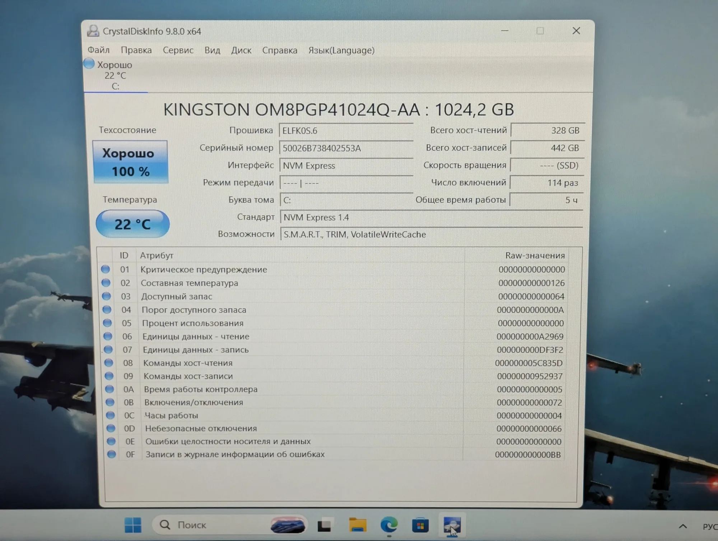Launch Microsoft Edge from the taskbar
Image resolution: width=718 pixels, height=541 pixels.
coord(389,525)
